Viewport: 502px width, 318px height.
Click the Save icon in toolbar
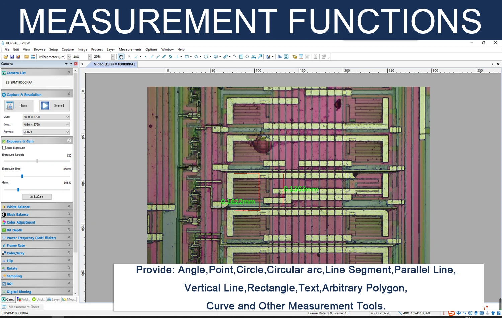coord(12,57)
